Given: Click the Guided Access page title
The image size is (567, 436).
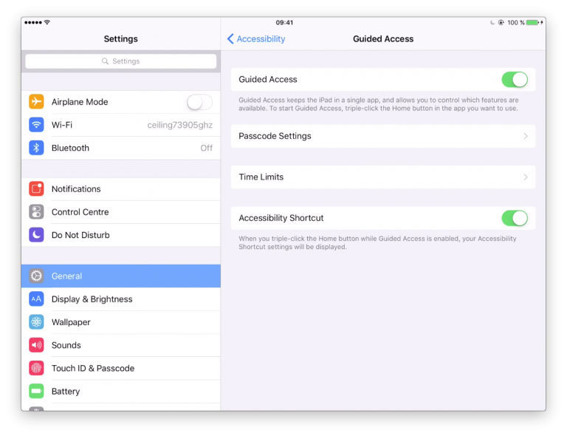Looking at the screenshot, I should click(383, 38).
